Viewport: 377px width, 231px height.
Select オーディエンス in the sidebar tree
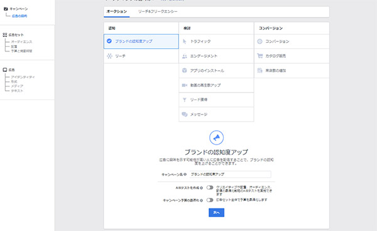point(21,42)
